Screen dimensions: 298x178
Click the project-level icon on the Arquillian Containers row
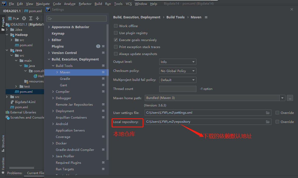click(103, 117)
